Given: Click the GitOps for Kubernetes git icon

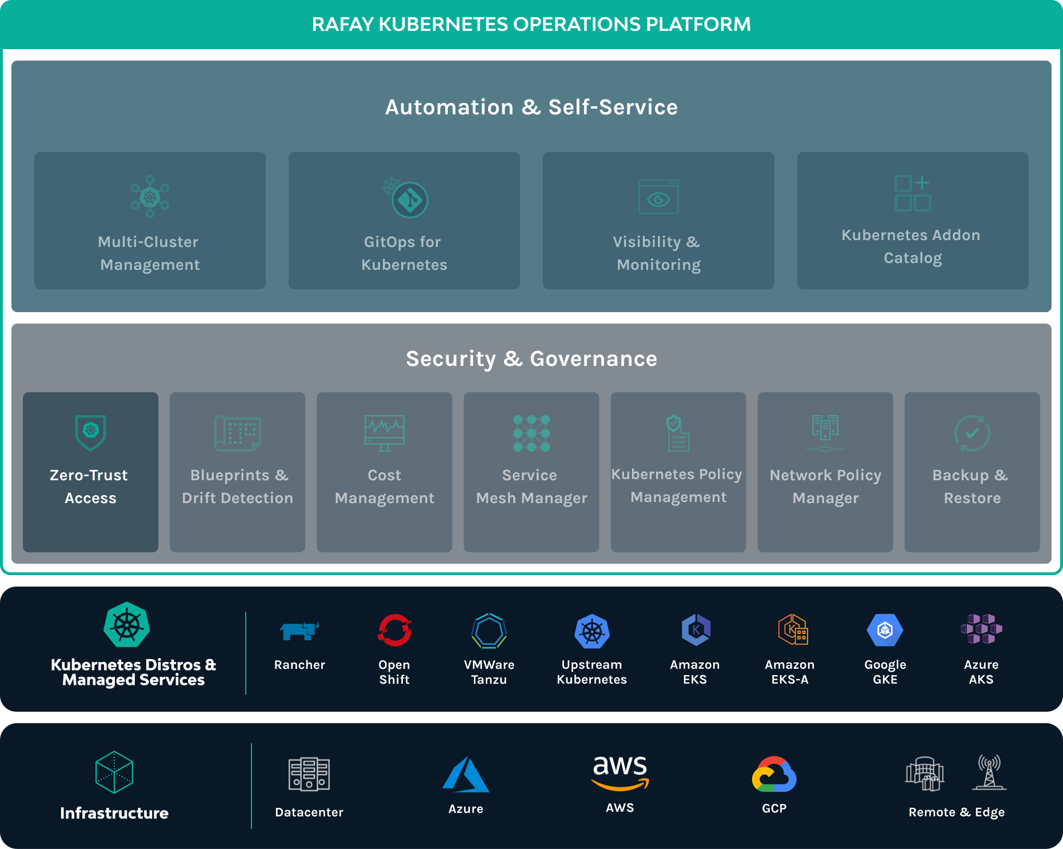Looking at the screenshot, I should pyautogui.click(x=405, y=197).
